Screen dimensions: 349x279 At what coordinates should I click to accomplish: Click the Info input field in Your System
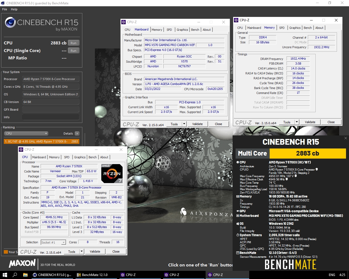click(50, 117)
